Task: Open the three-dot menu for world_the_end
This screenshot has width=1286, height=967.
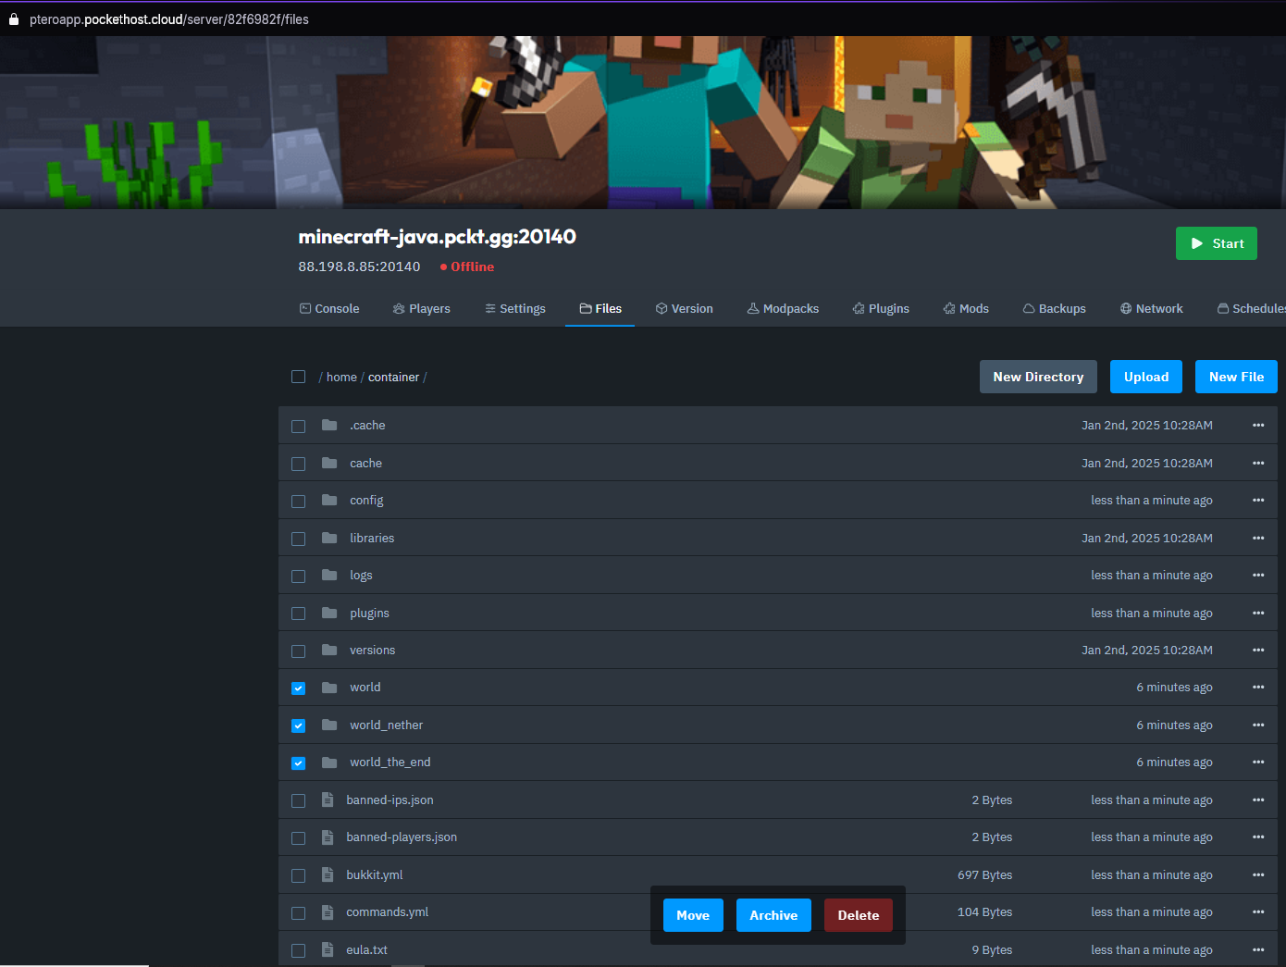Action: tap(1258, 762)
